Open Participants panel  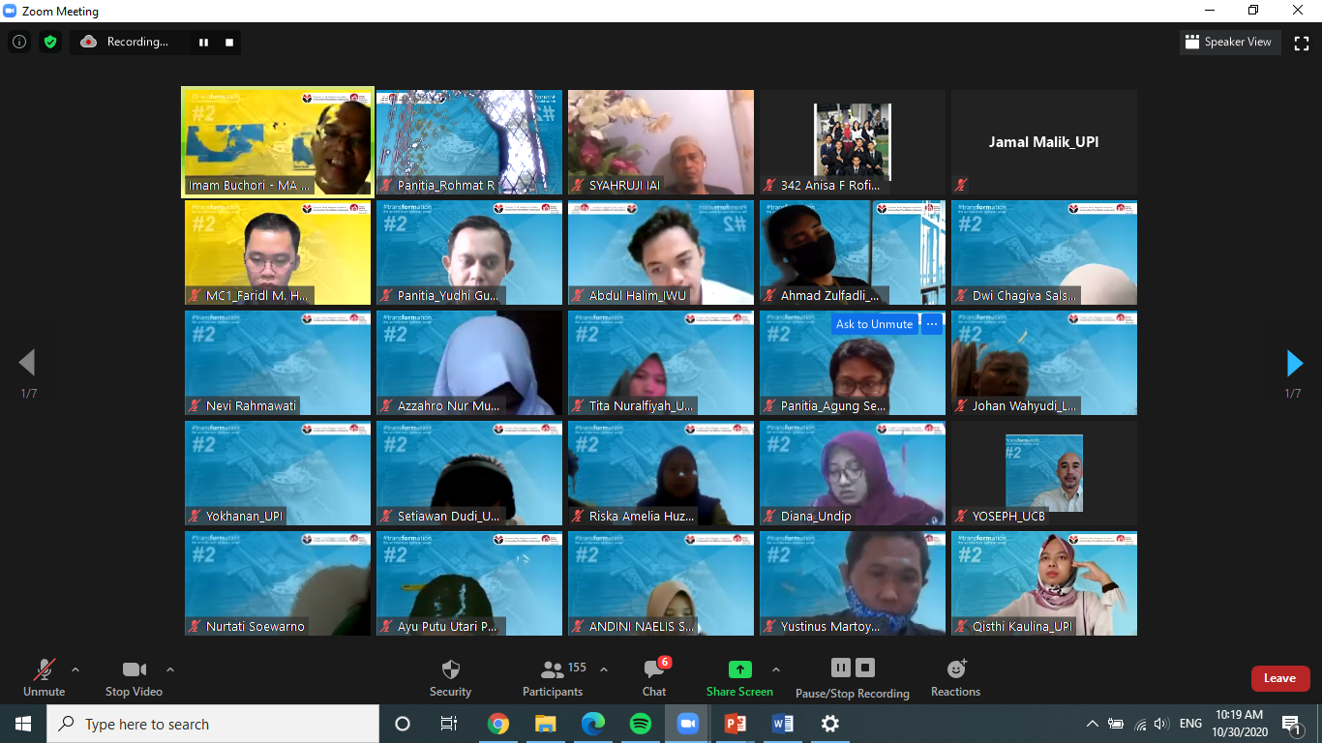[553, 677]
